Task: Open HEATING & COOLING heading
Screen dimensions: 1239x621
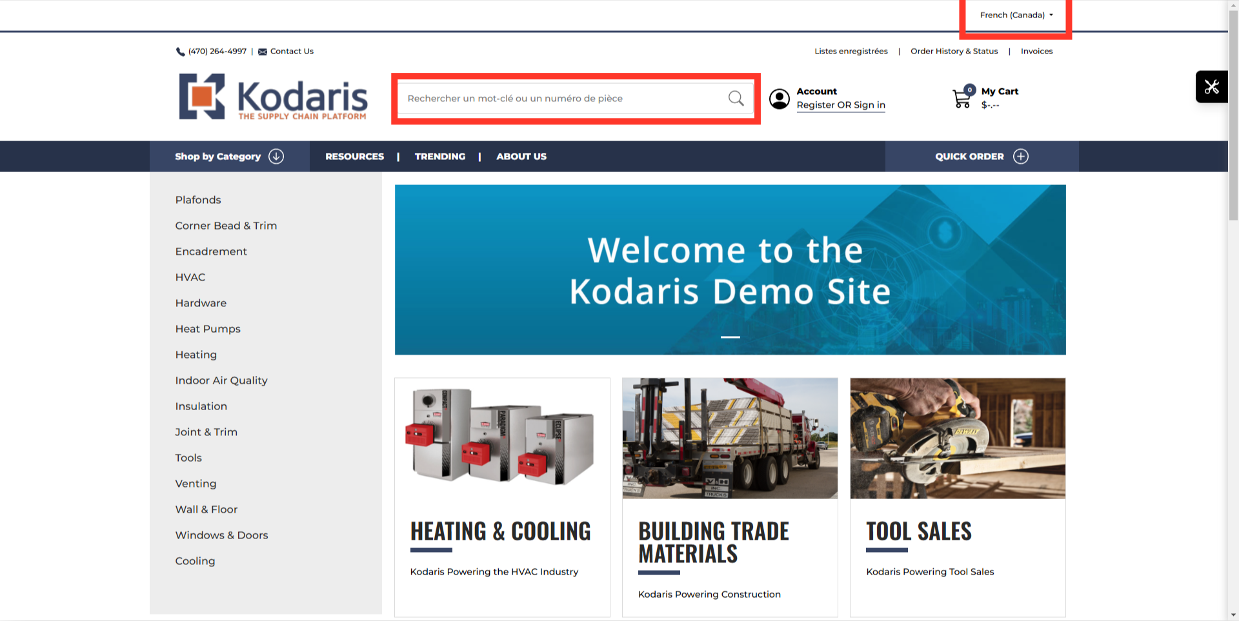Action: coord(501,531)
